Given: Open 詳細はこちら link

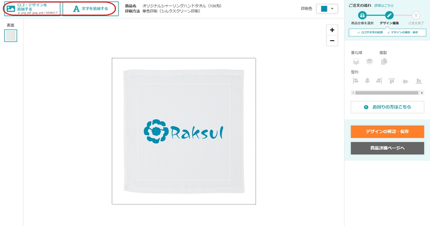Looking at the screenshot, I should click(x=384, y=5).
